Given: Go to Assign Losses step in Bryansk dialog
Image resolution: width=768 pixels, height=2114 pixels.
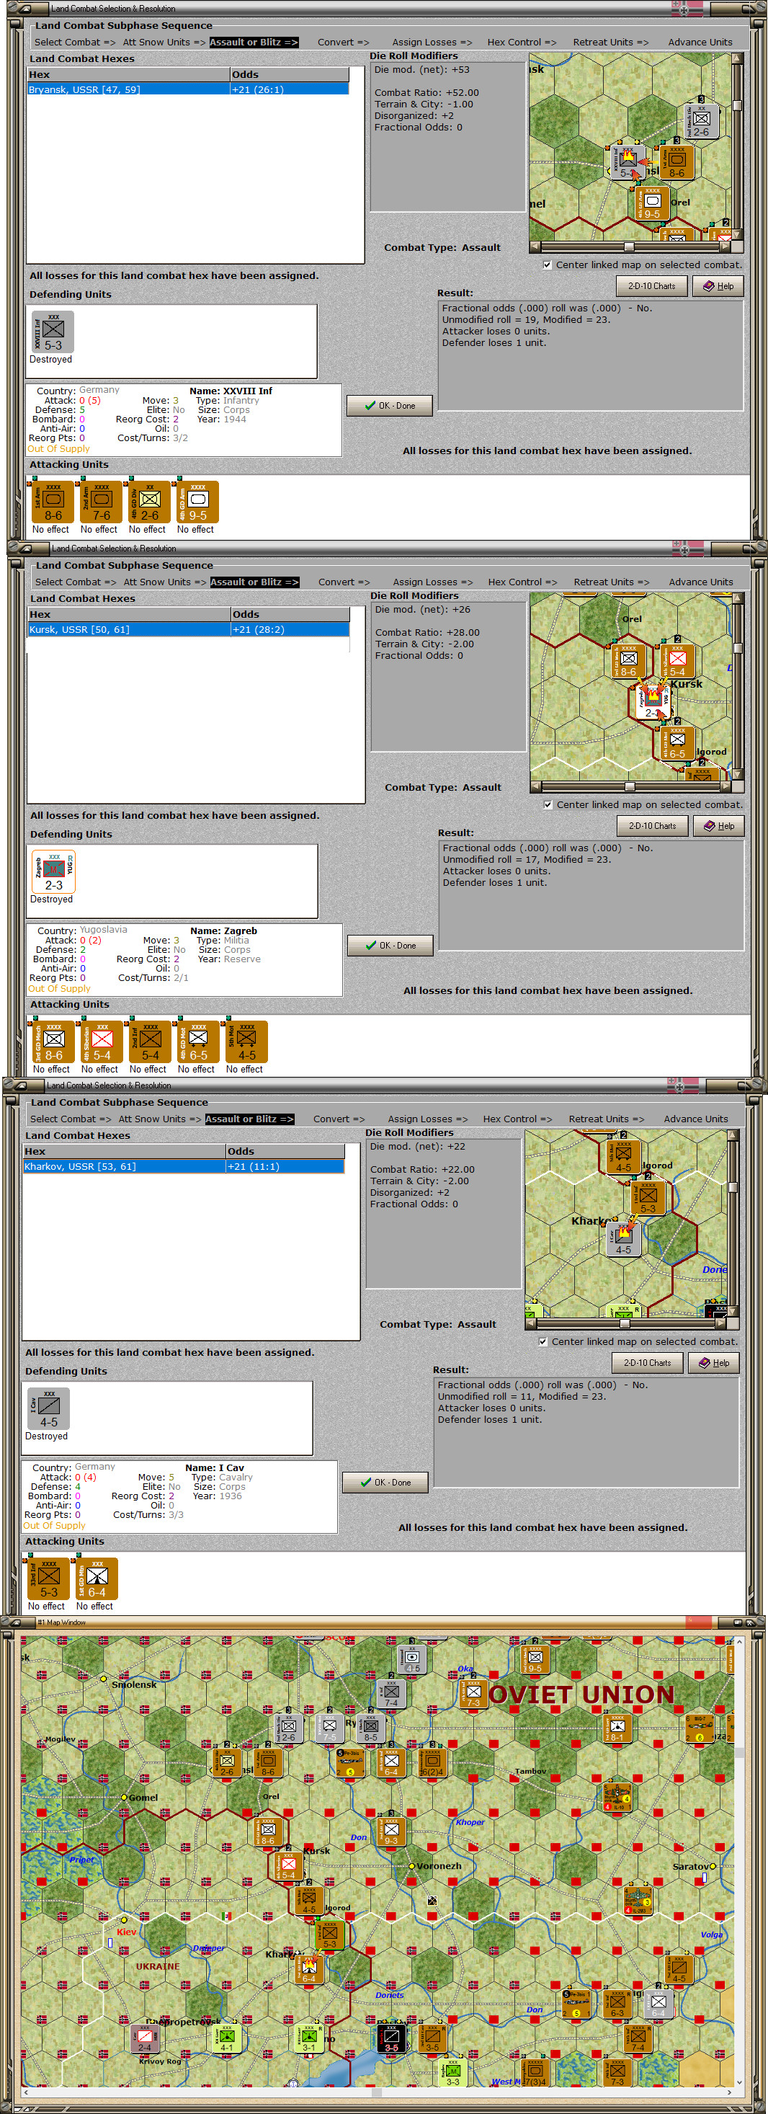Looking at the screenshot, I should pos(432,43).
